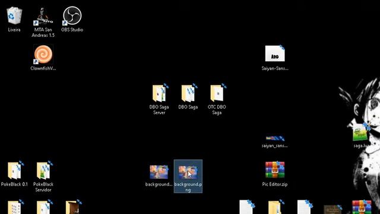Click the 'Lixeira' label text
The height and width of the screenshot is (214, 380).
pos(14,30)
